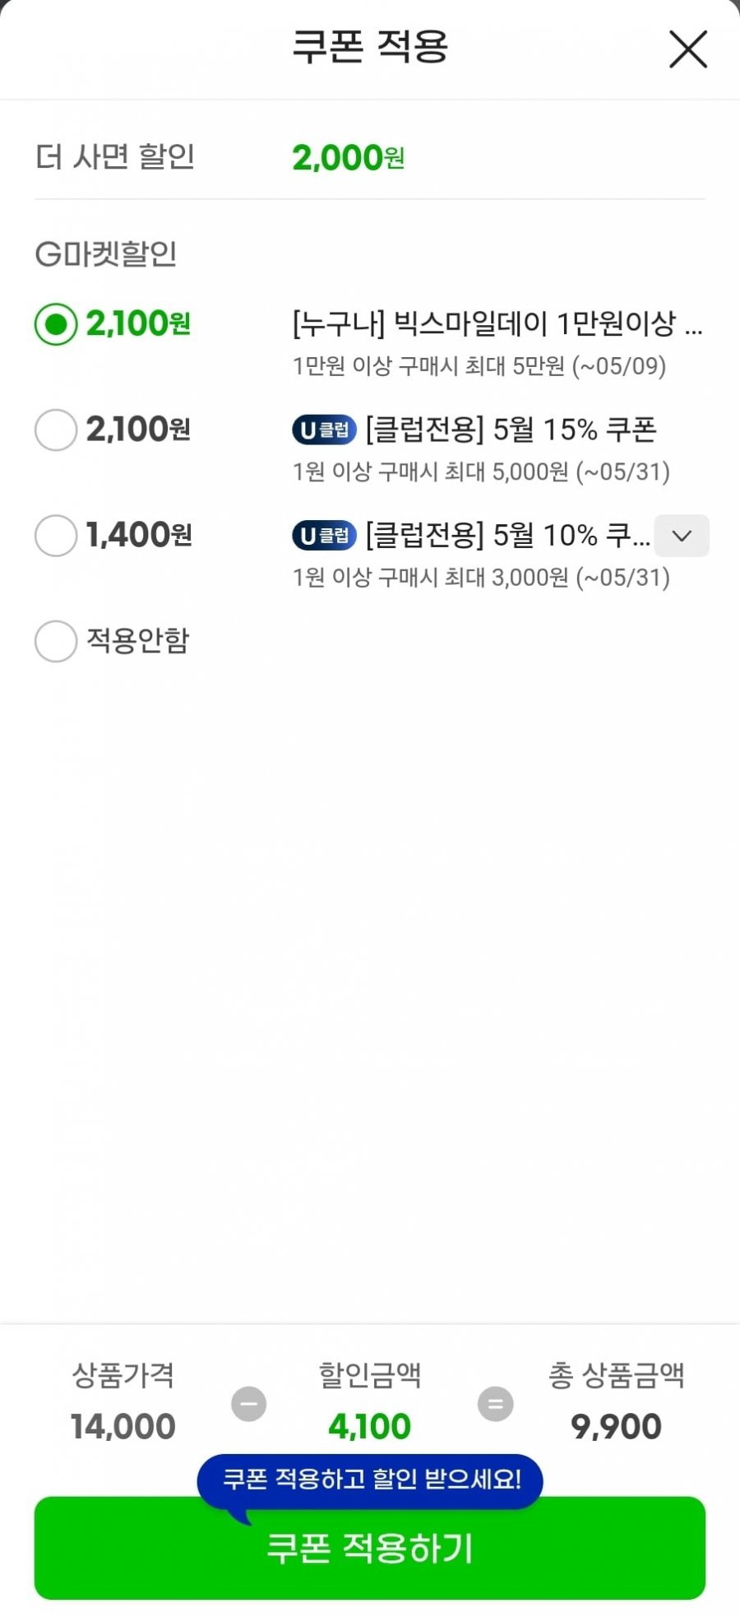This screenshot has height=1617, width=740.
Task: Click the [클럽전용] 5월 15% 쿠폰 title
Action: click(511, 430)
